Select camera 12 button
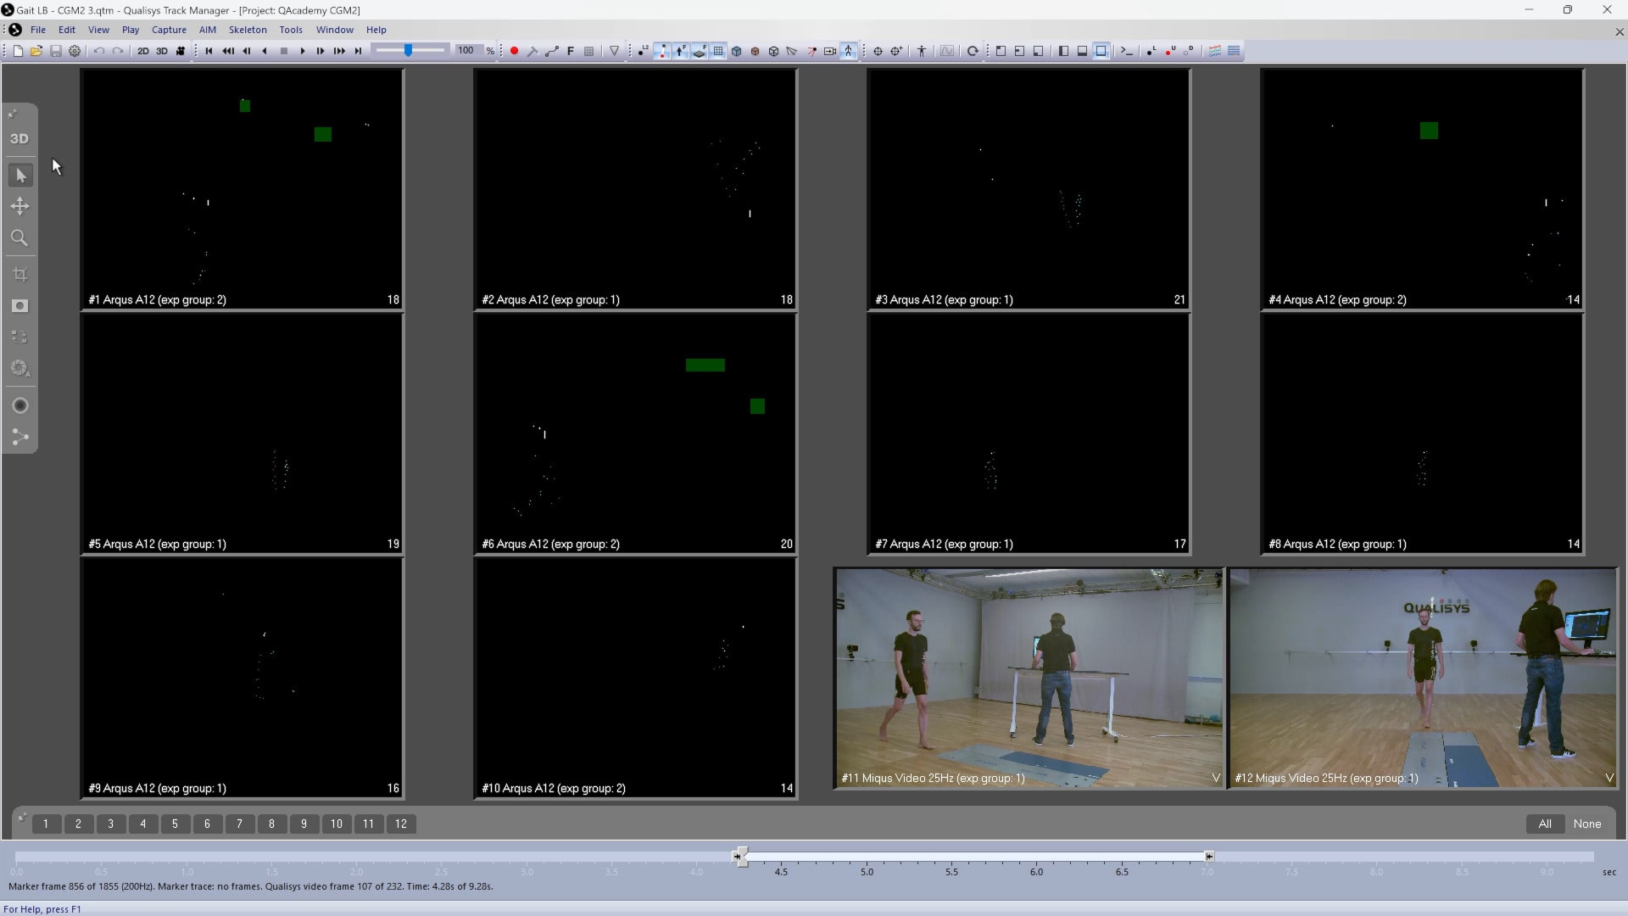The image size is (1628, 916). tap(401, 824)
